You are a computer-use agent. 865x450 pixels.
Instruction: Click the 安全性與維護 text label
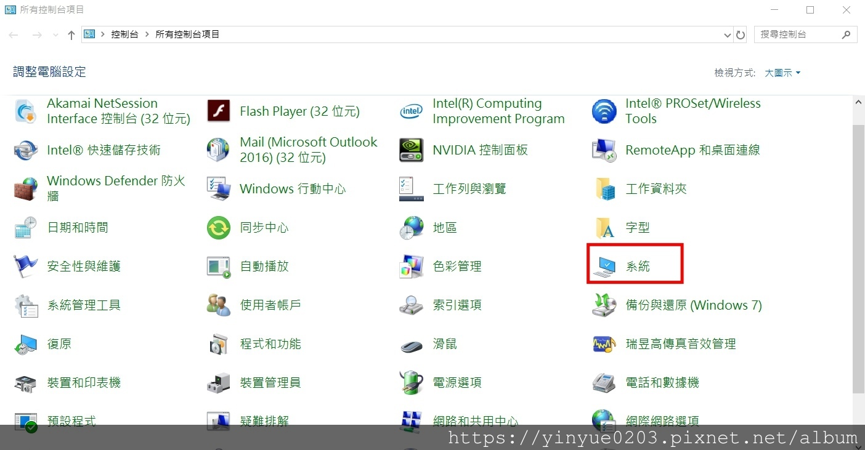[84, 267]
